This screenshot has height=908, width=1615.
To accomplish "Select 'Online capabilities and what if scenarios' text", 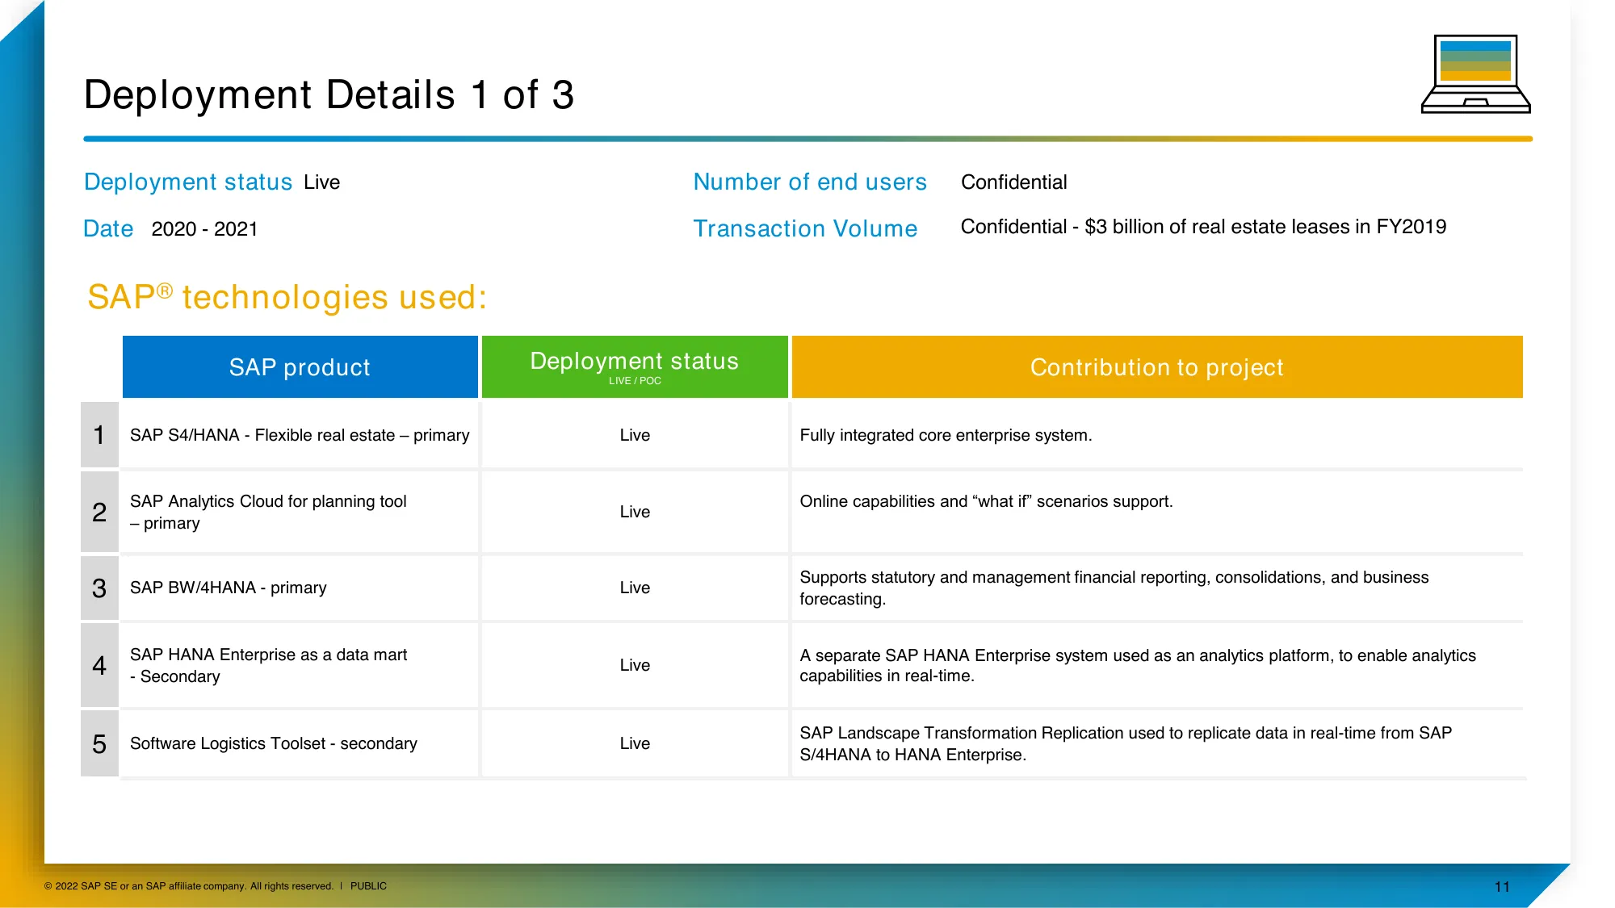I will (986, 501).
